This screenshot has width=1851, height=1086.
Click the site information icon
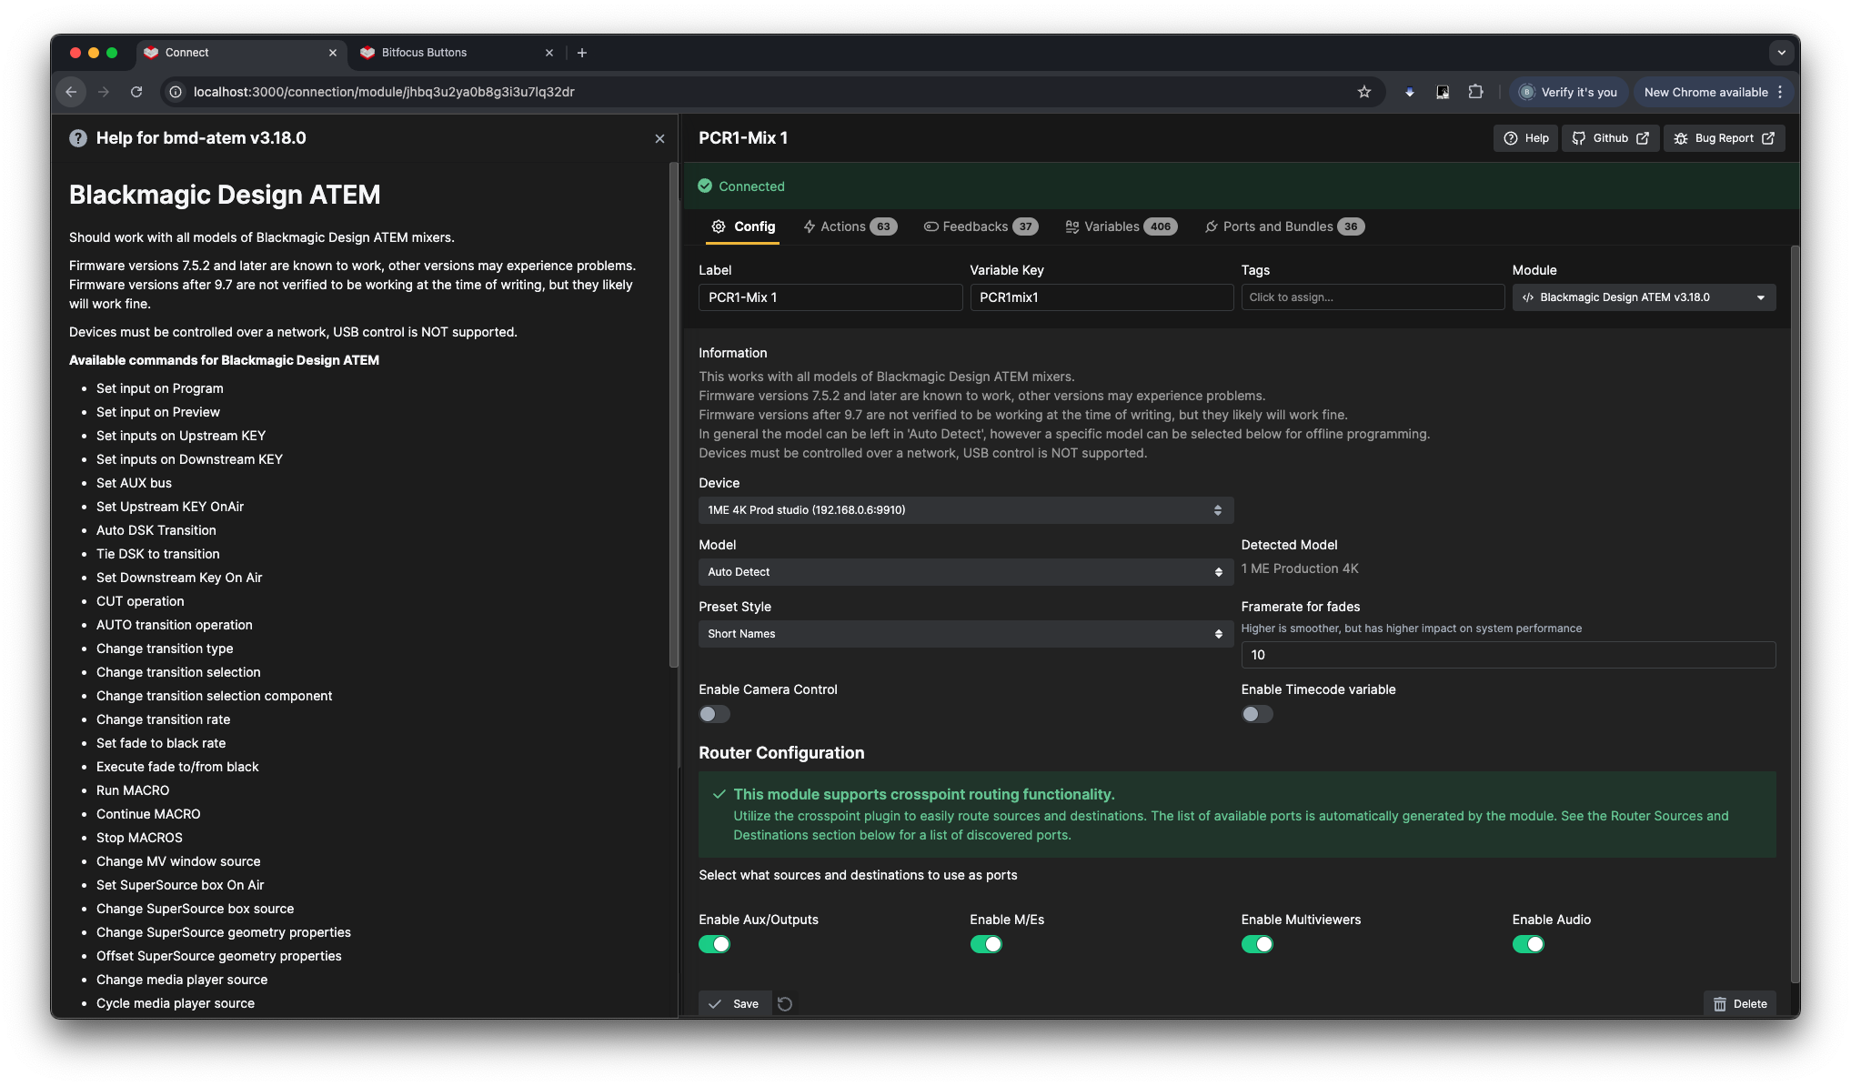176,92
